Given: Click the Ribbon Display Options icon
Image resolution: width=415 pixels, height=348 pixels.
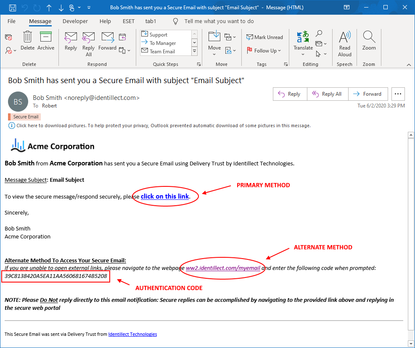Looking at the screenshot, I should [346, 8].
